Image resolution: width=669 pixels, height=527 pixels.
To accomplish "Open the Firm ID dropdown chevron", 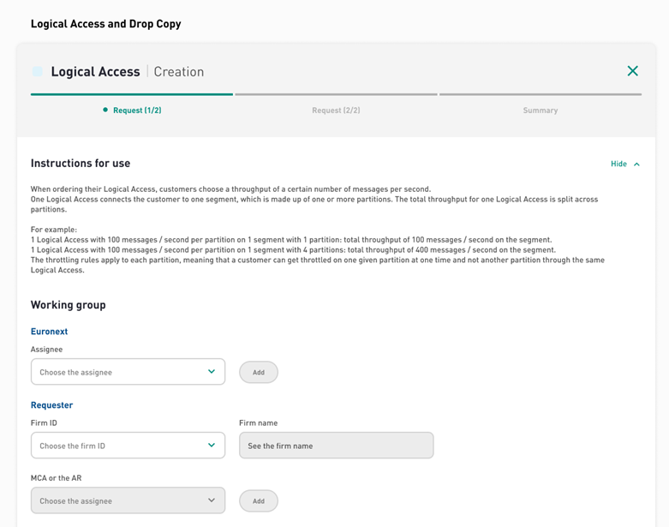I will 212,445.
